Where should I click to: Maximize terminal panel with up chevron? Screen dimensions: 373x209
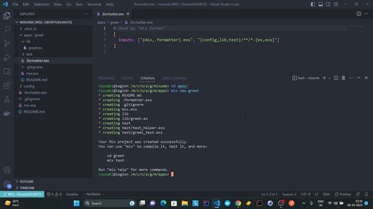[359, 78]
